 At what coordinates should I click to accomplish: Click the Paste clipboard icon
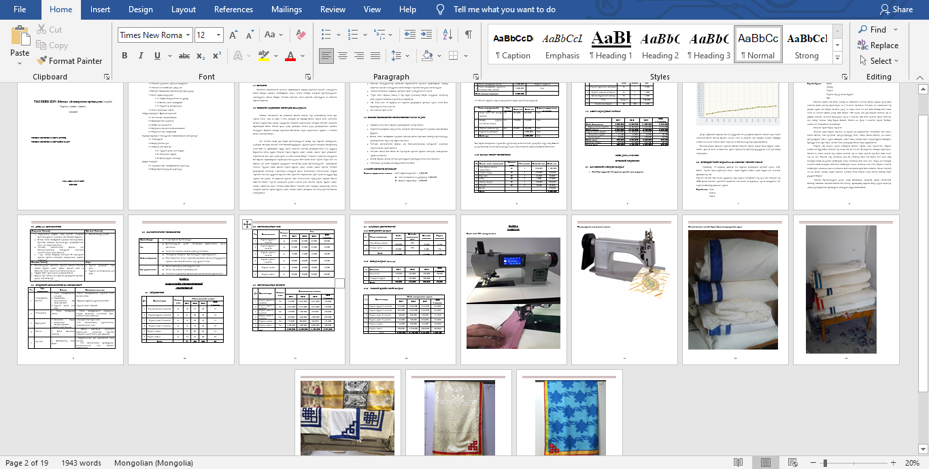20,35
